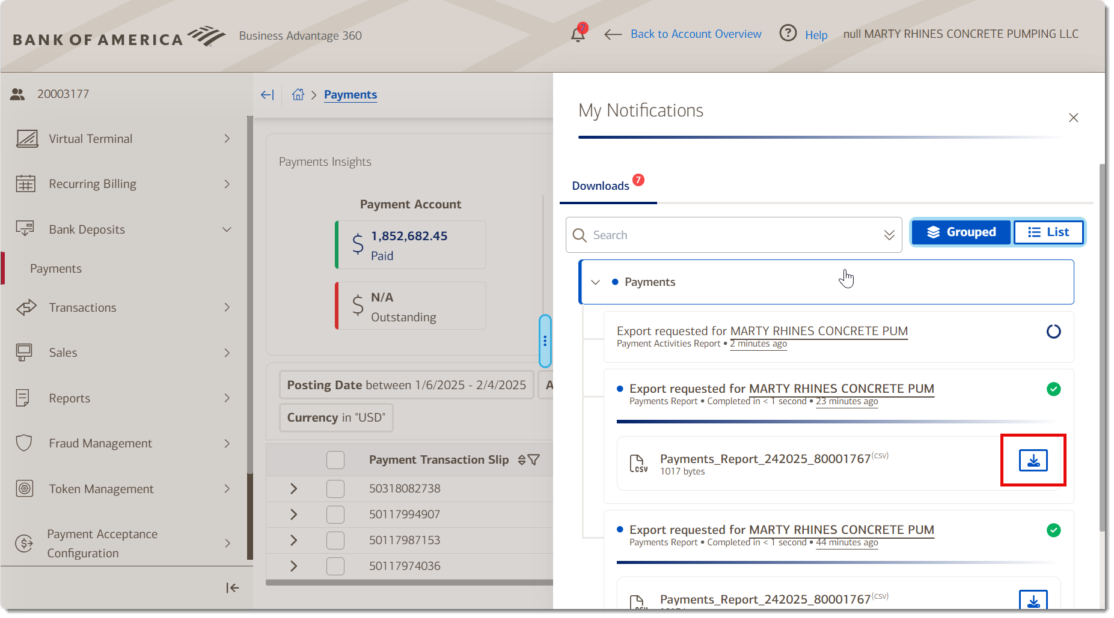Click the panel resize handle with dots
The width and height of the screenshot is (1114, 618).
click(545, 341)
